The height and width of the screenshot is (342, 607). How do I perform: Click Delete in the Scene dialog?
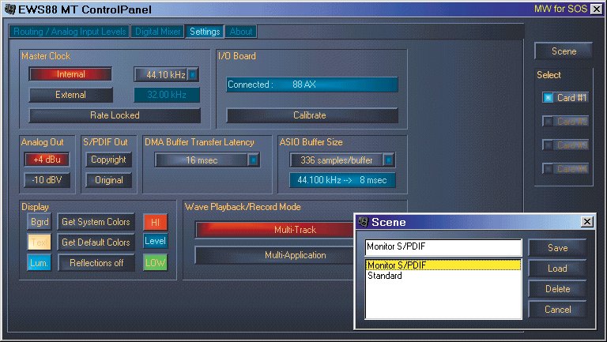tap(557, 289)
